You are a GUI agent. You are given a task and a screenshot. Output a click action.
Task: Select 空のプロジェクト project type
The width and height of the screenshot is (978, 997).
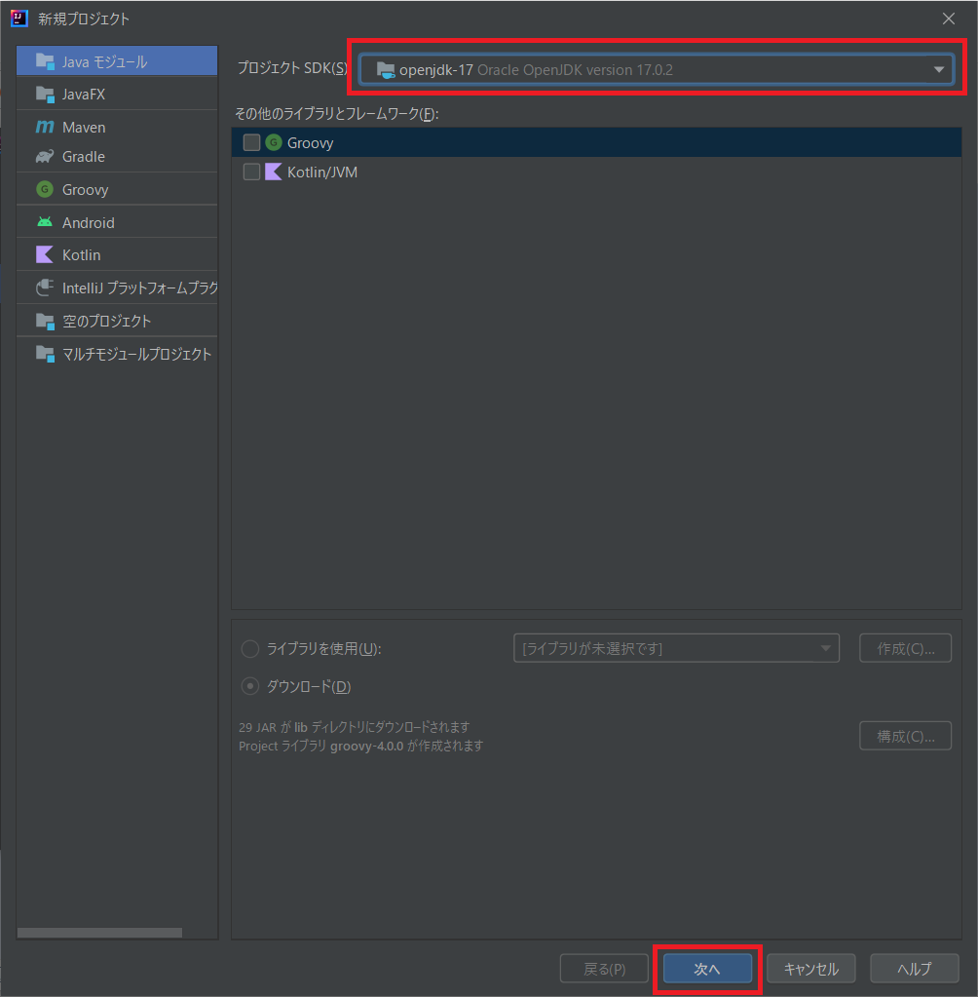(x=117, y=321)
